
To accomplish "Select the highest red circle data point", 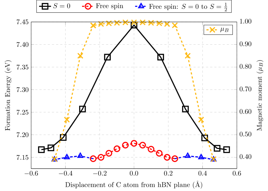I will click(x=134, y=143).
